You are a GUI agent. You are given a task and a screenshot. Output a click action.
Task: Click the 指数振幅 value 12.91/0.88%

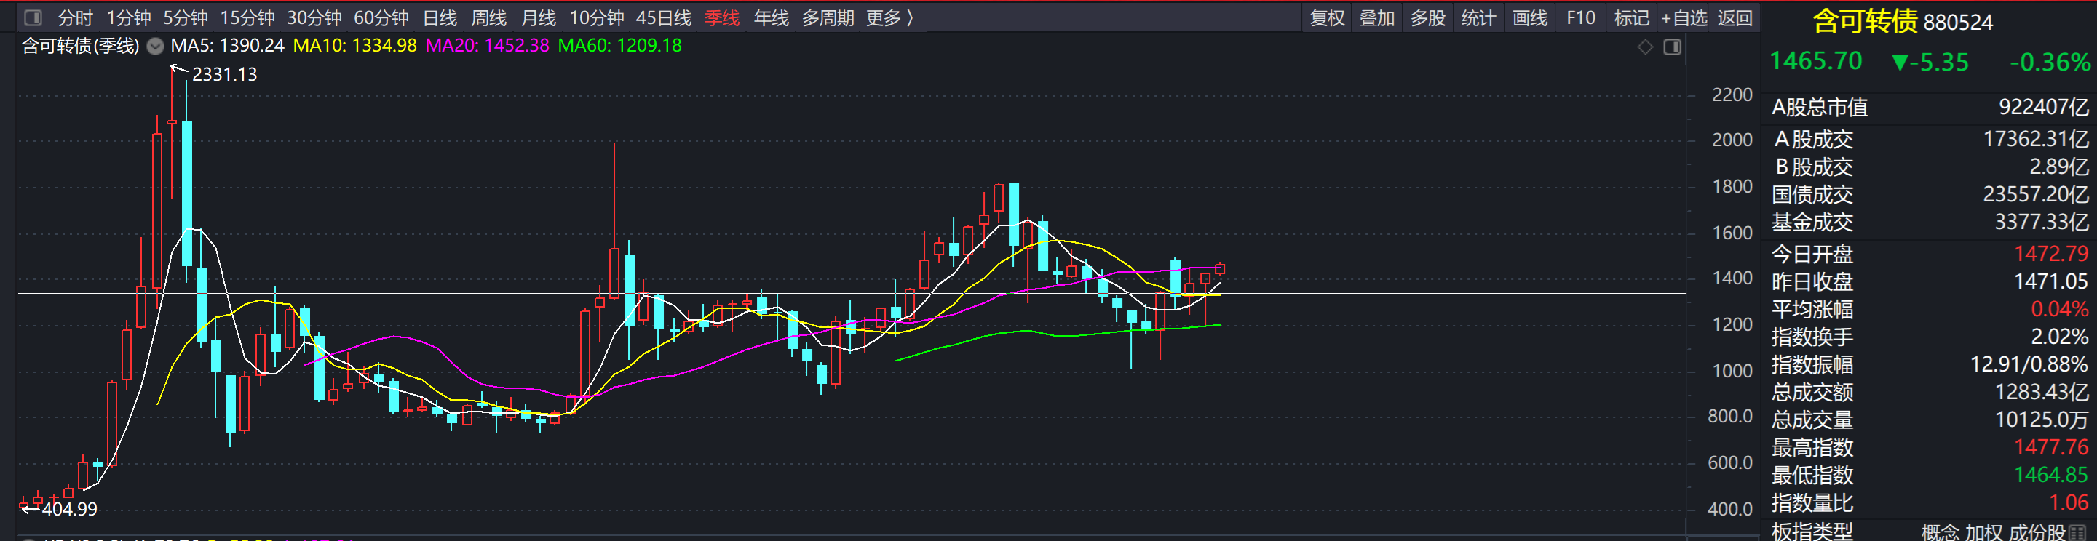pyautogui.click(x=2029, y=364)
